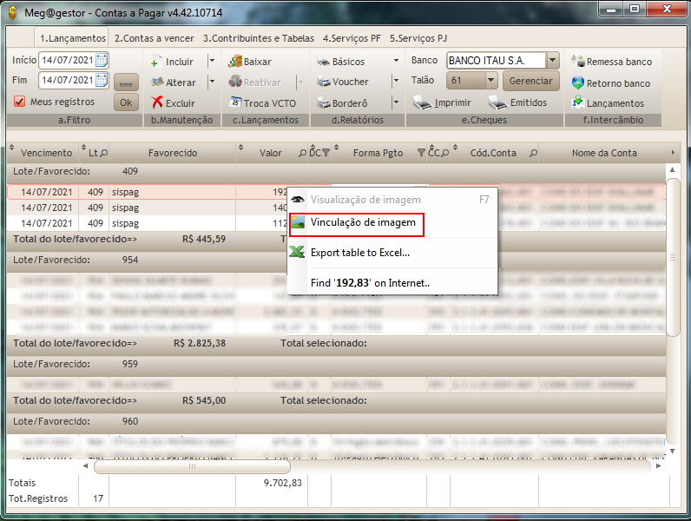Choose Export table to Excel option
This screenshot has width=691, height=521.
[x=359, y=252]
